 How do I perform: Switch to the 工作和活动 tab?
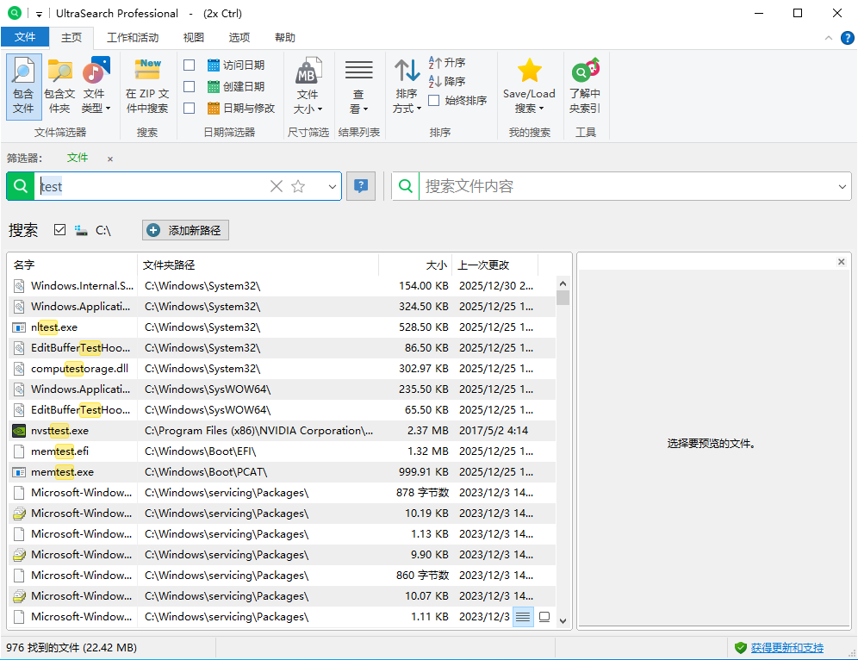click(133, 37)
